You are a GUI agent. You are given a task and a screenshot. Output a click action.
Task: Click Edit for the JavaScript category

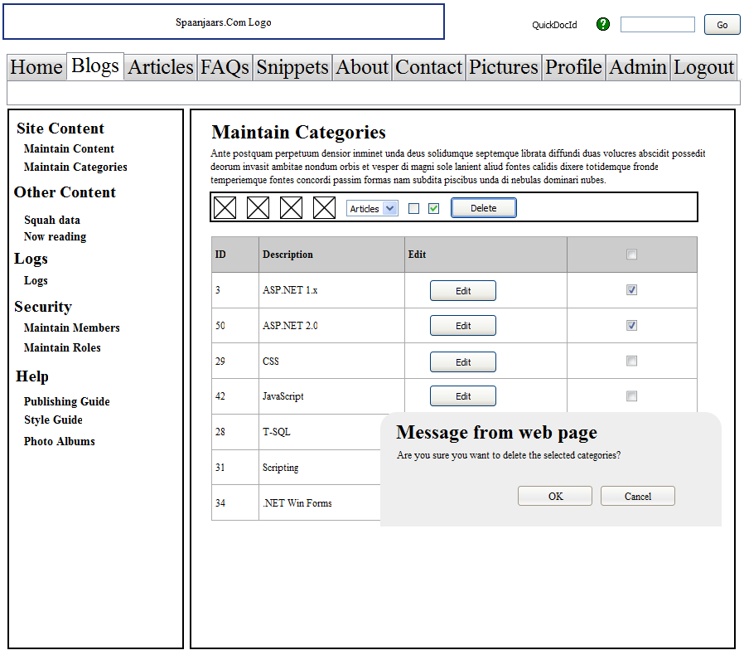462,396
